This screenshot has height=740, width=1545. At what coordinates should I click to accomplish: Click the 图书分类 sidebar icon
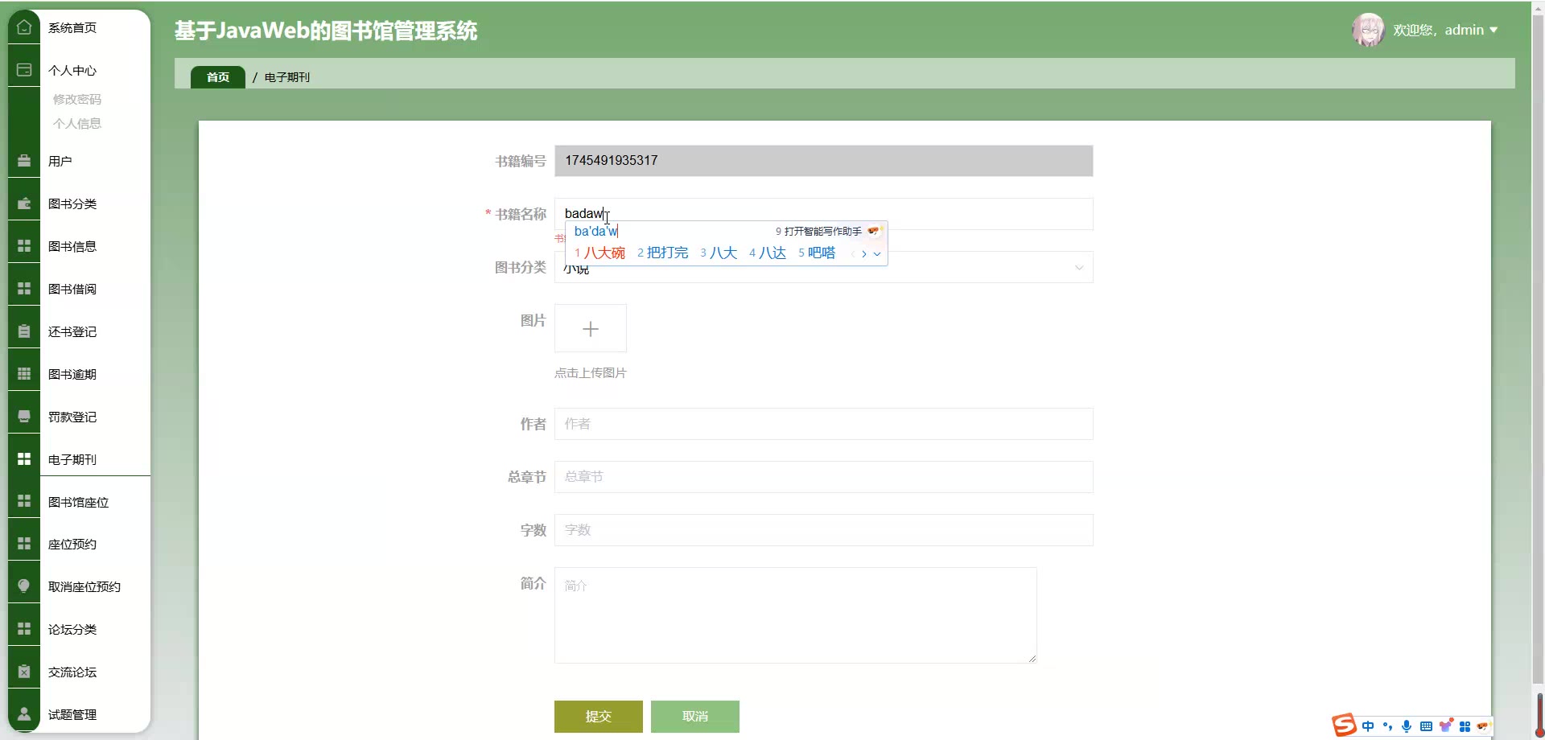24,203
